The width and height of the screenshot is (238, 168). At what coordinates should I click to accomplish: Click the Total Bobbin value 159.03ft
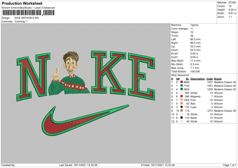click(x=195, y=71)
